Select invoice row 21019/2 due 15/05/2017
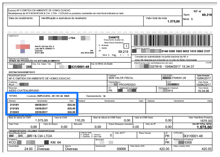Screen dimensions: 220x157 43,109
